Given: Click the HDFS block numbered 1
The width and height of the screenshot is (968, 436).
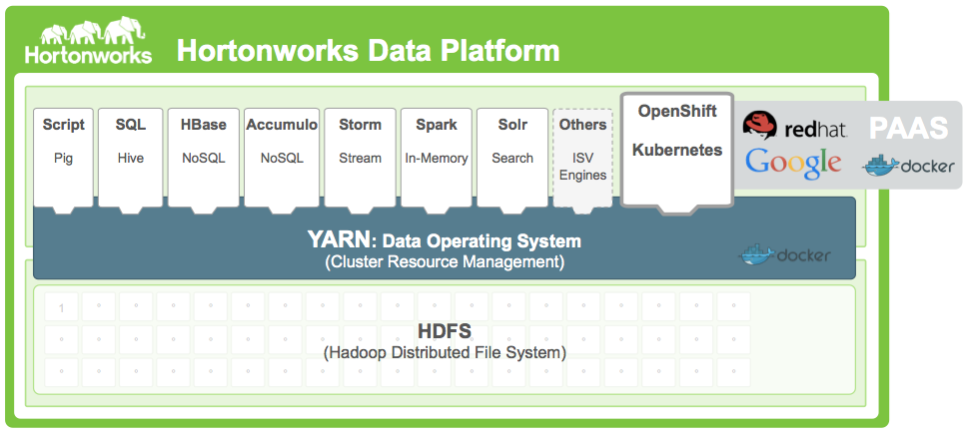Looking at the screenshot, I should [61, 308].
